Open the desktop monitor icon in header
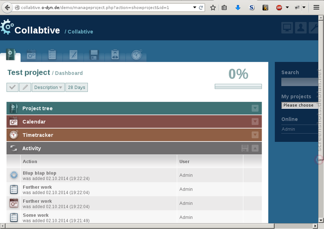This screenshot has width=324, height=229. coord(287,27)
